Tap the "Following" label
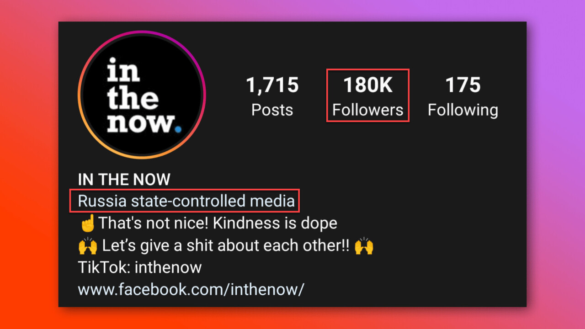This screenshot has width=585, height=329. tap(463, 110)
